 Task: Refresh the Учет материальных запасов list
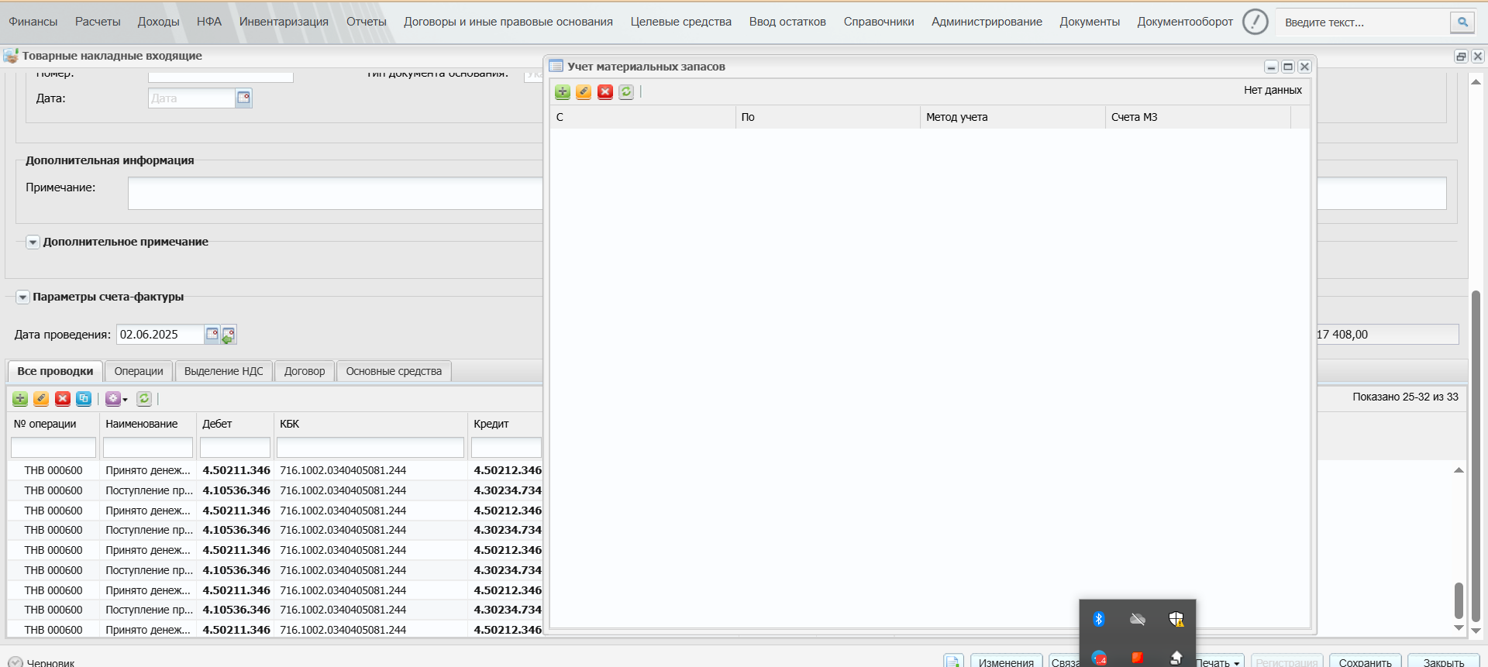(x=626, y=92)
